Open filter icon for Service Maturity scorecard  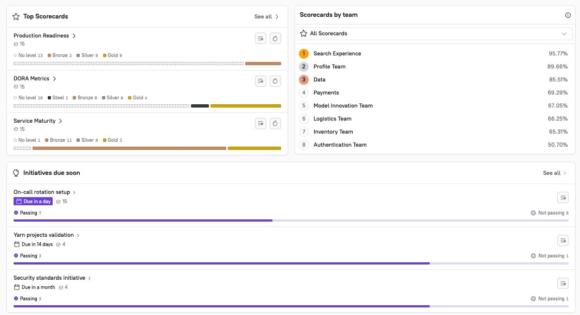coord(260,123)
